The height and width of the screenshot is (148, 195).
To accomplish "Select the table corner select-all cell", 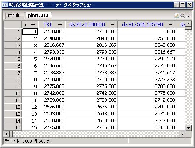I will click(13, 24).
